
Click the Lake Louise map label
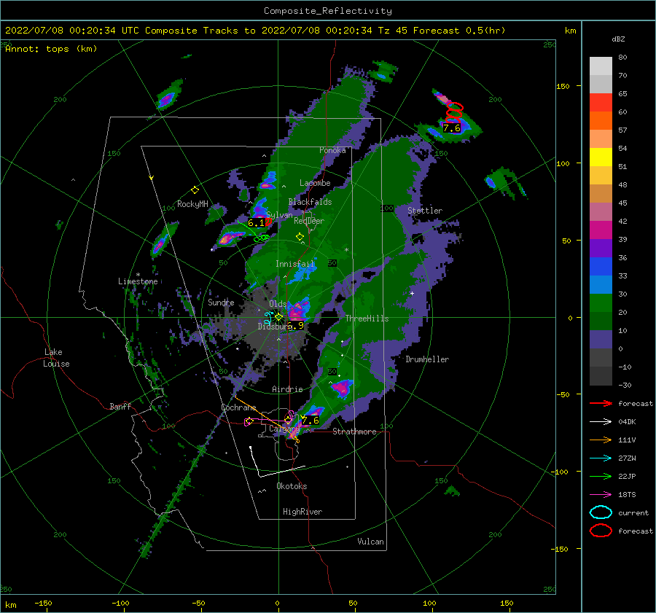point(57,358)
